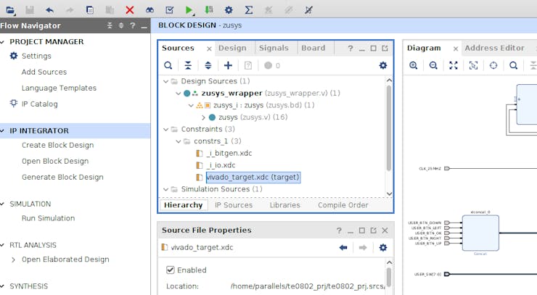Select the Libraries bottom tab
The width and height of the screenshot is (537, 295).
point(284,205)
